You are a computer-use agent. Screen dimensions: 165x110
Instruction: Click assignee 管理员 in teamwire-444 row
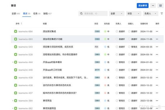(120, 62)
